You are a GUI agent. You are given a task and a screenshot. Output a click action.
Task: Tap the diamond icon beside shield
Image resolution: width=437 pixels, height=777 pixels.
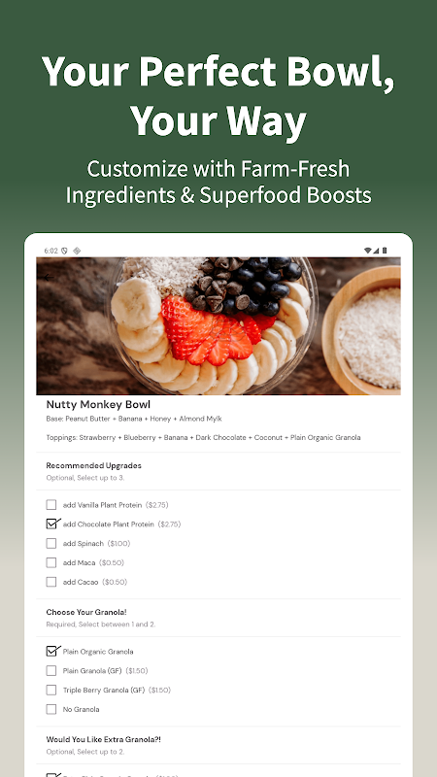[77, 251]
